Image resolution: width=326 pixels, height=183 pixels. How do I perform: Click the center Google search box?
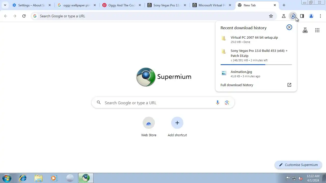pos(163,103)
